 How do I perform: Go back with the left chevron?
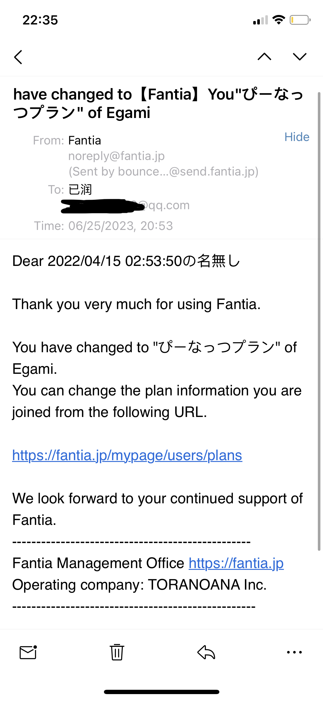point(18,57)
